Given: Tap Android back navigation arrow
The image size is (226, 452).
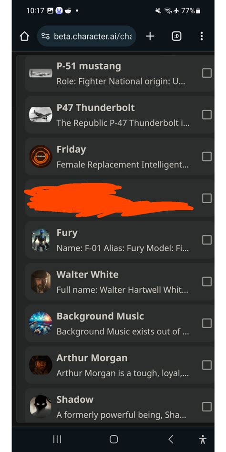Looking at the screenshot, I should [x=171, y=439].
